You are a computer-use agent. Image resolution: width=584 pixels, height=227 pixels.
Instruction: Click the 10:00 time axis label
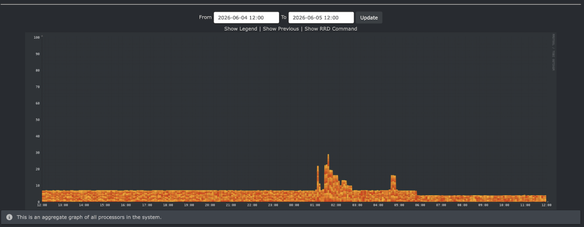point(504,205)
